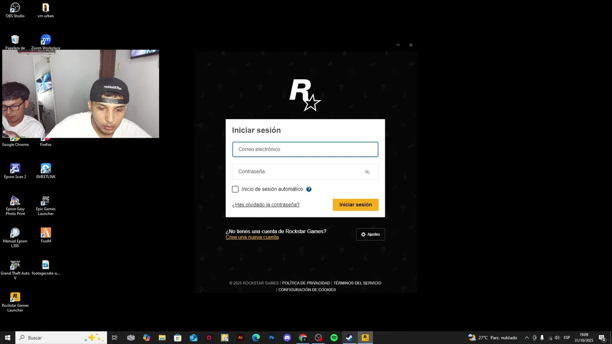Select footagecrate file on desktop
This screenshot has width=612, height=344.
click(x=46, y=268)
